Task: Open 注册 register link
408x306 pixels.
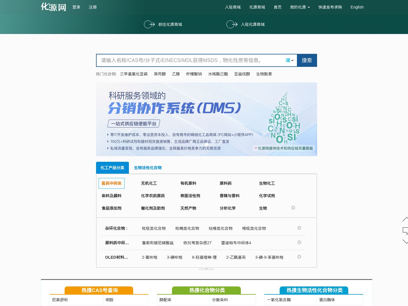Action: (93, 7)
